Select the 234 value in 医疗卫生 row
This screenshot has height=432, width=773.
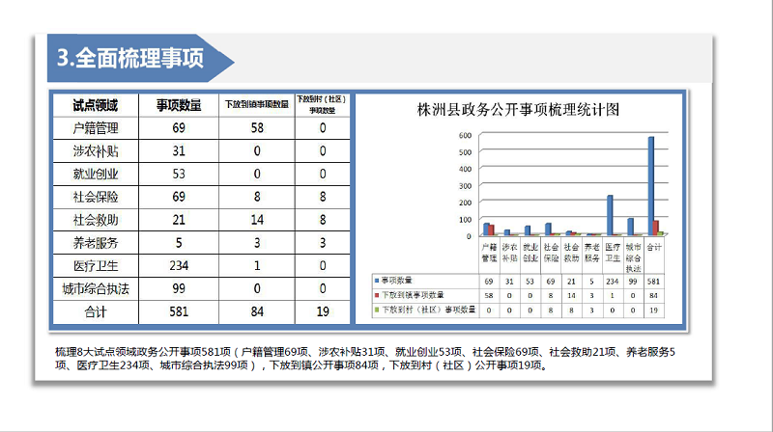pyautogui.click(x=179, y=265)
